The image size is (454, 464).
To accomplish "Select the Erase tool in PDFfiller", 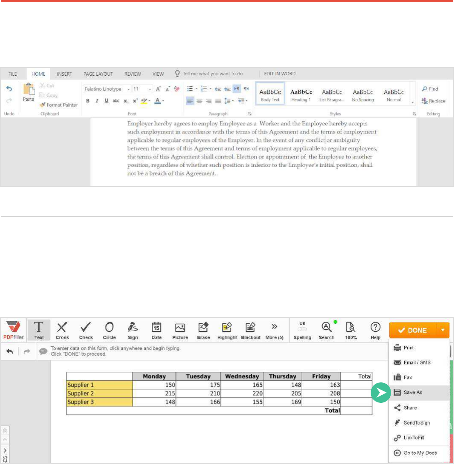I will [x=203, y=330].
